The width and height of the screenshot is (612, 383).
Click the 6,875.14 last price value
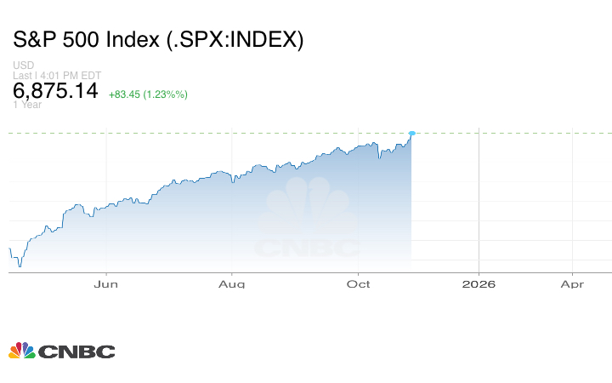click(x=56, y=90)
